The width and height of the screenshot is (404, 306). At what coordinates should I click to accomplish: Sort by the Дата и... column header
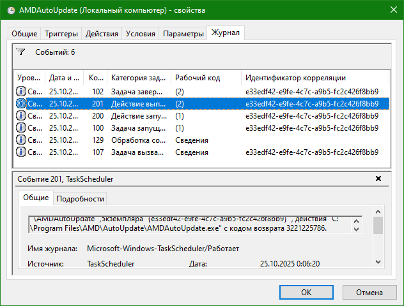click(x=64, y=78)
